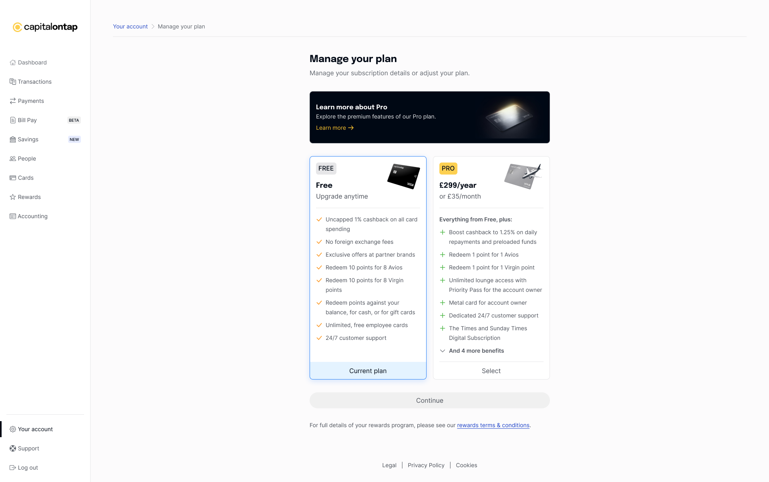Click the £299/year price text

458,185
